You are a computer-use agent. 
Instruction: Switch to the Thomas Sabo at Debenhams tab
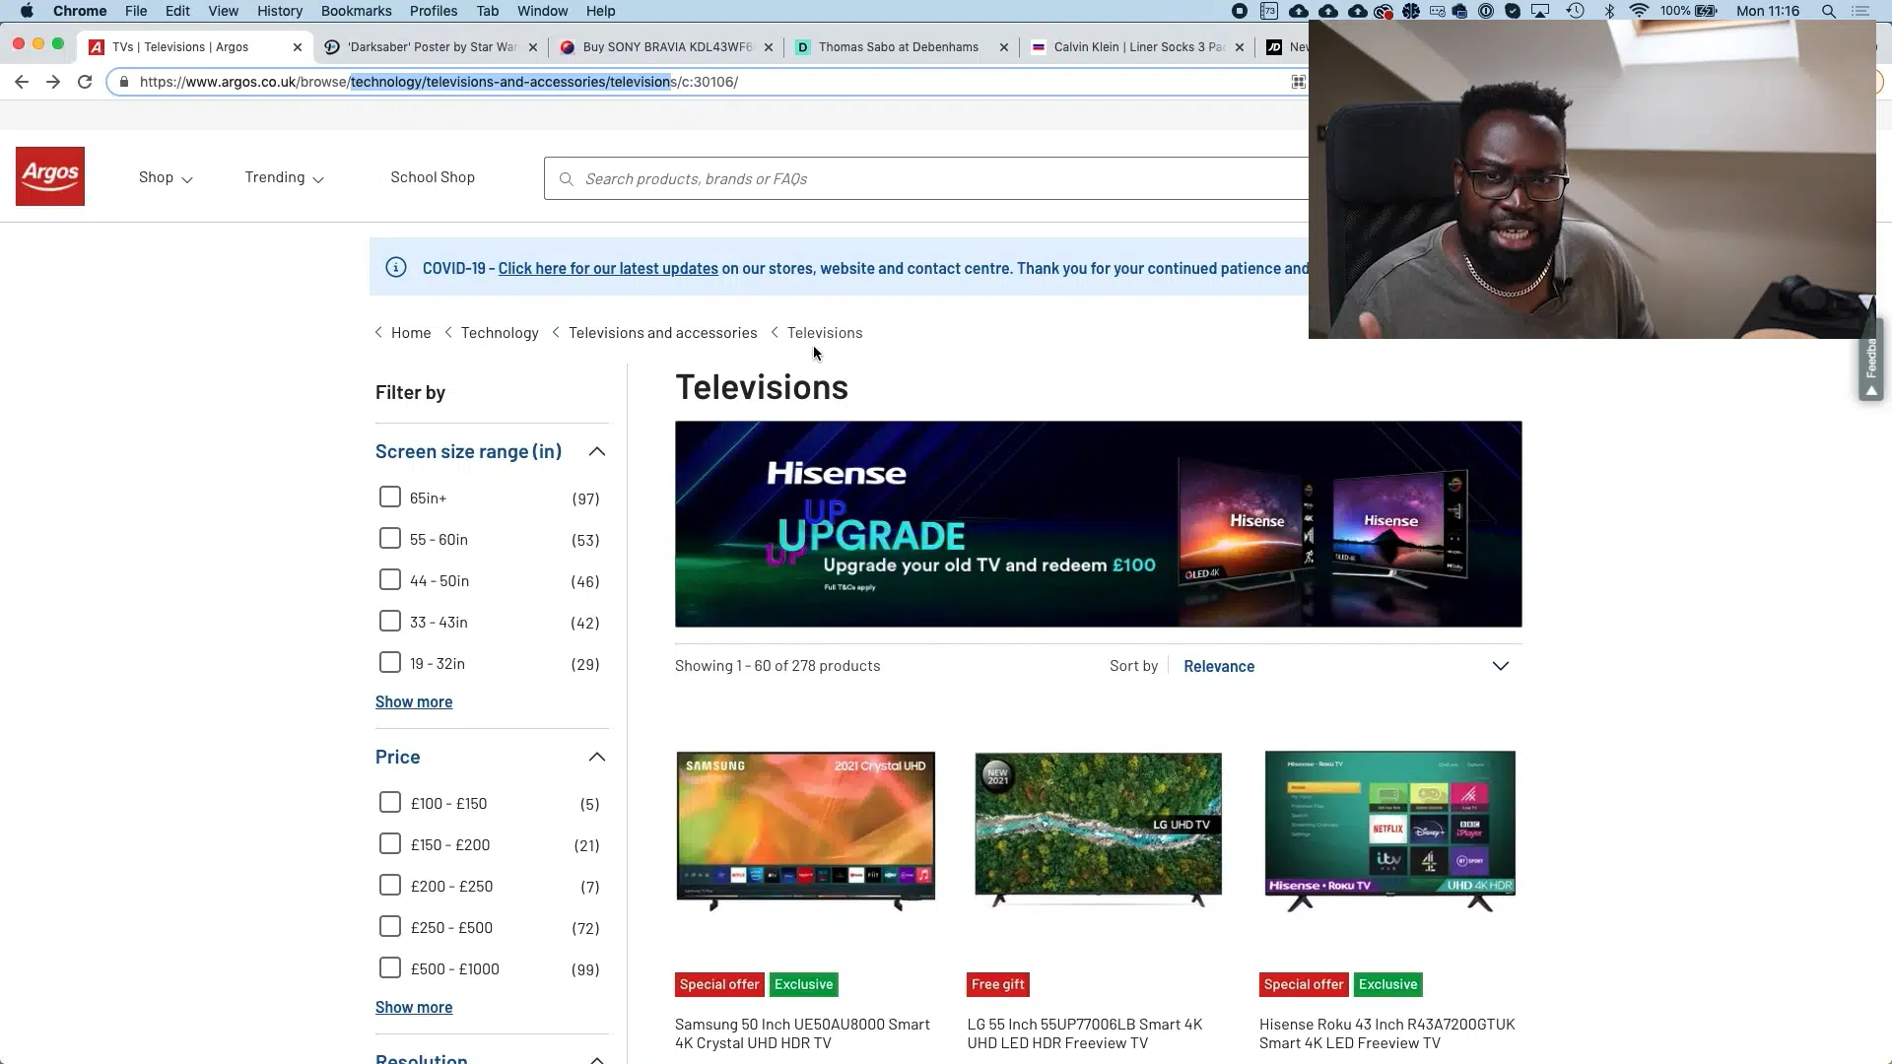[898, 47]
